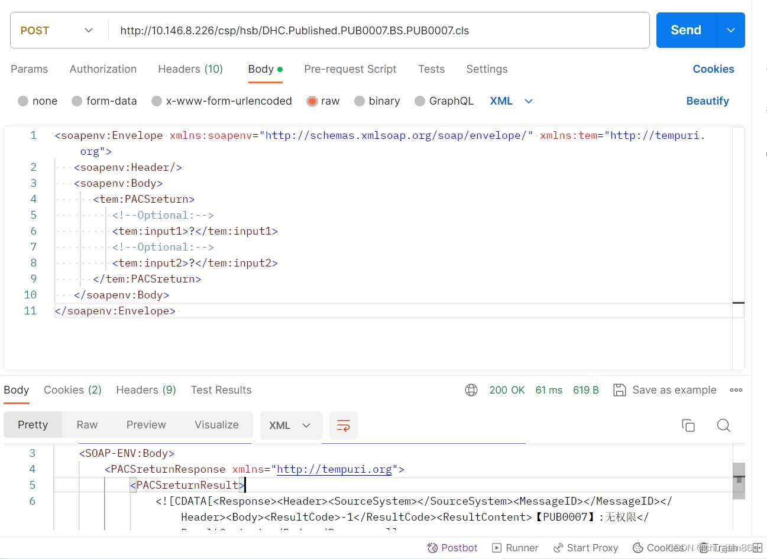The width and height of the screenshot is (767, 559).
Task: Click the Postbot icon in the status bar
Action: [432, 548]
